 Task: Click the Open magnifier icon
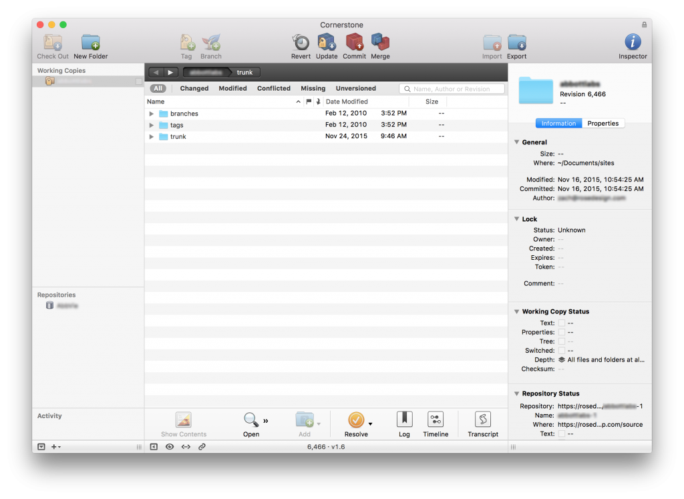click(251, 420)
